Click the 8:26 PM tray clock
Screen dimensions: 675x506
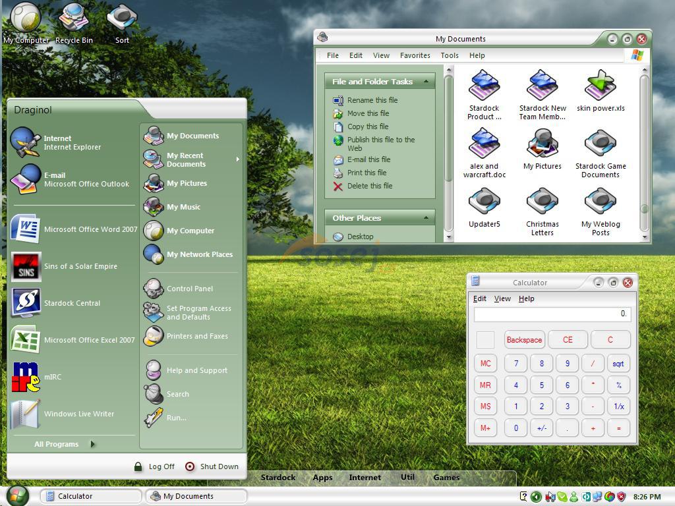(x=647, y=497)
